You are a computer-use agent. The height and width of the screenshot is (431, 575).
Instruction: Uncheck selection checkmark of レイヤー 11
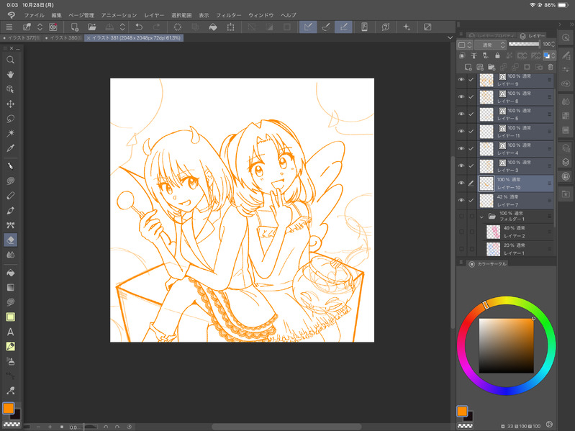471,131
